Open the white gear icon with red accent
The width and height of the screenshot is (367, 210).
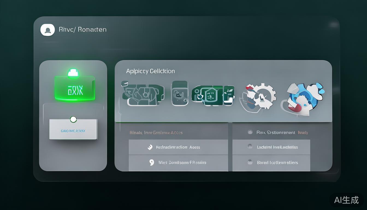[x=258, y=97]
